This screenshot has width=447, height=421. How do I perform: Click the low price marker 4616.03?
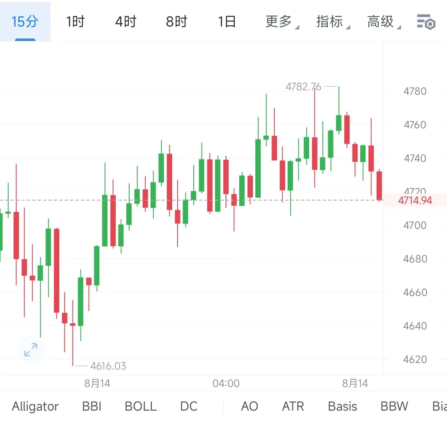coord(108,366)
